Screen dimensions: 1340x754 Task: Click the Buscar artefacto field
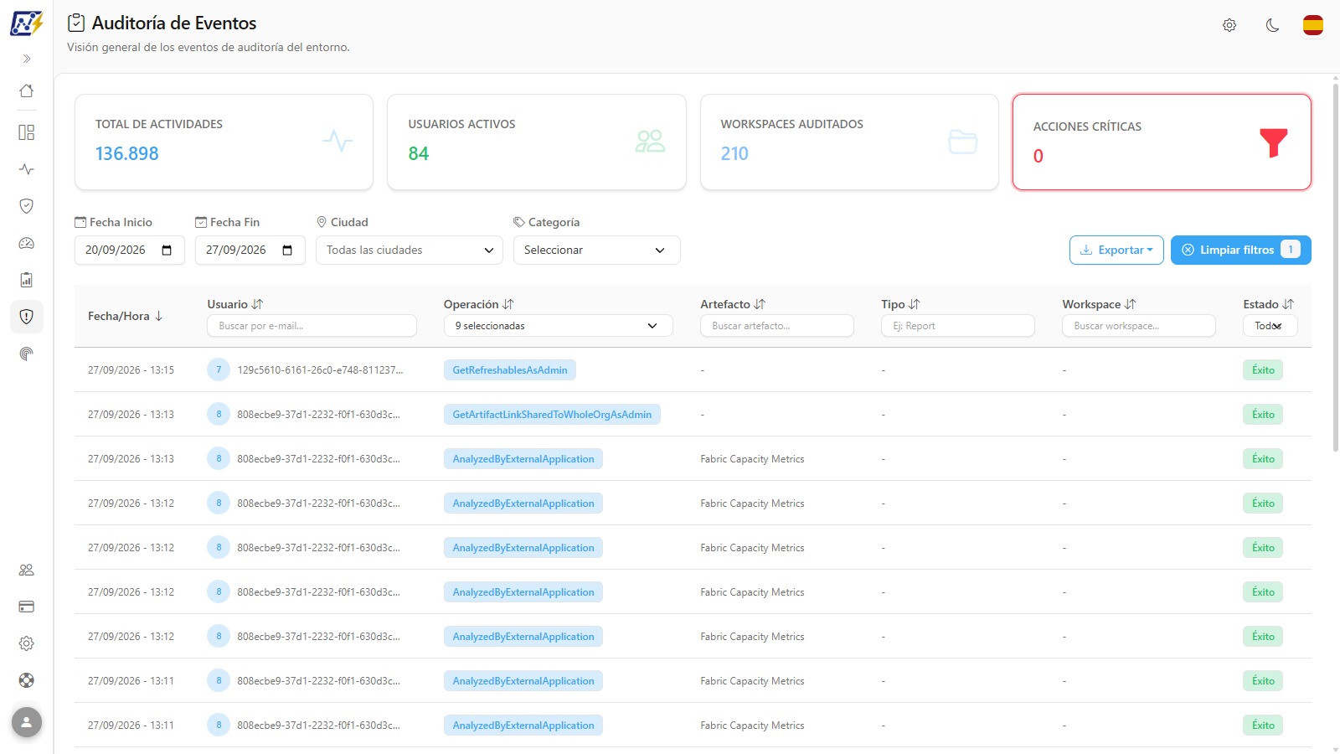[777, 326]
